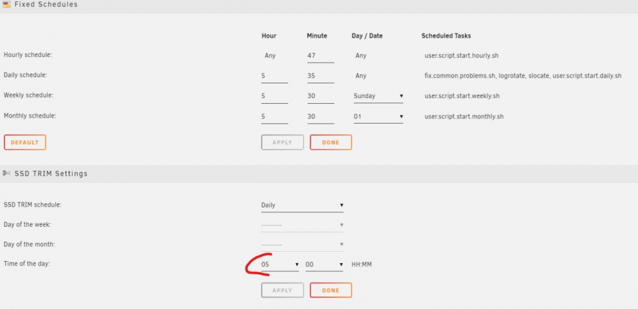Image resolution: width=638 pixels, height=309 pixels.
Task: Click the Fixed Schedules header text
Action: tap(46, 5)
